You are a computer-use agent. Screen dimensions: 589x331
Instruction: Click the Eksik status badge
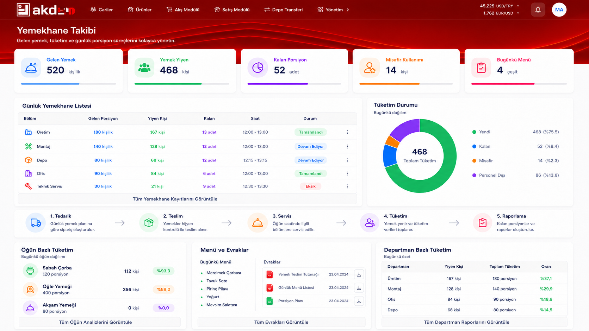310,186
